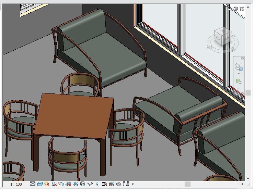Open the SteeringWheels navigation tool
Viewport: 253px width, 189px height.
click(x=239, y=66)
